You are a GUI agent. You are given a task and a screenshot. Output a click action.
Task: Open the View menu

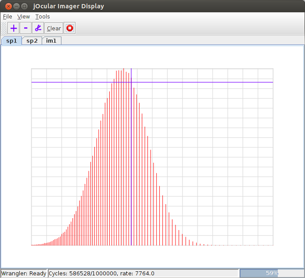[24, 16]
